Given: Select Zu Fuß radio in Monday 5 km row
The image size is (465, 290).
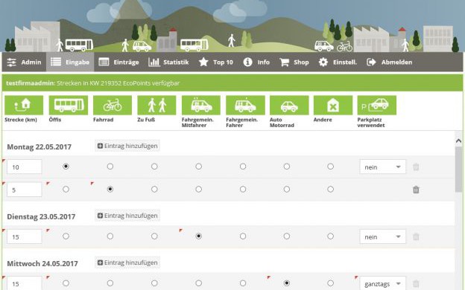Looking at the screenshot, I should click(x=154, y=189).
